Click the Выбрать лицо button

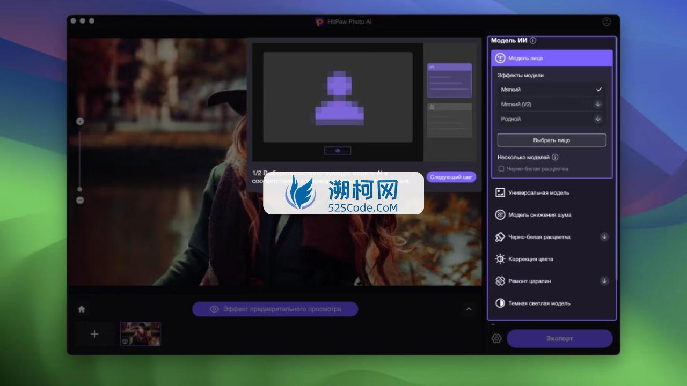click(552, 140)
